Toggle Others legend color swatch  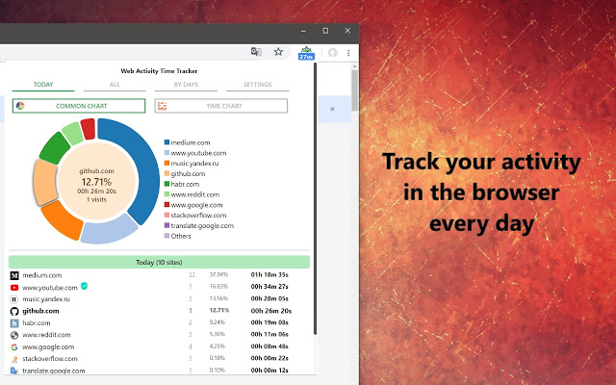click(x=167, y=236)
